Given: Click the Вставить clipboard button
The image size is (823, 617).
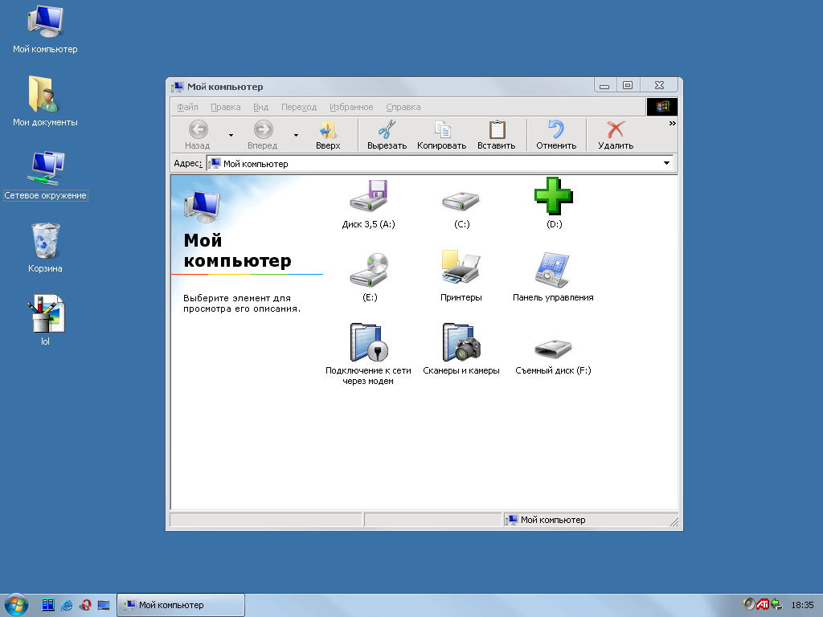Looking at the screenshot, I should (x=496, y=135).
